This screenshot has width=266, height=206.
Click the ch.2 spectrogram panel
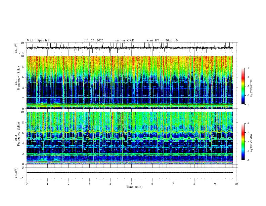pos(129,138)
